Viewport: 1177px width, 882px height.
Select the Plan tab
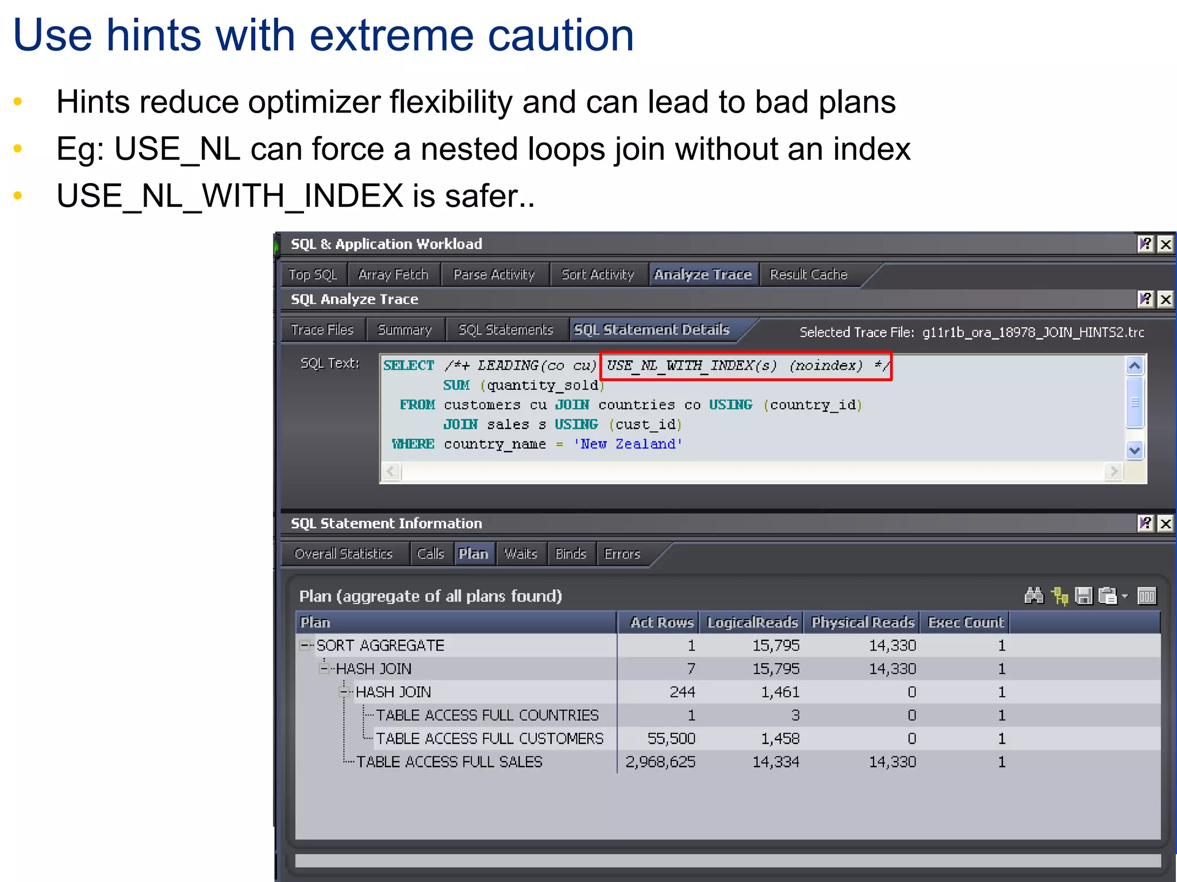[x=474, y=554]
